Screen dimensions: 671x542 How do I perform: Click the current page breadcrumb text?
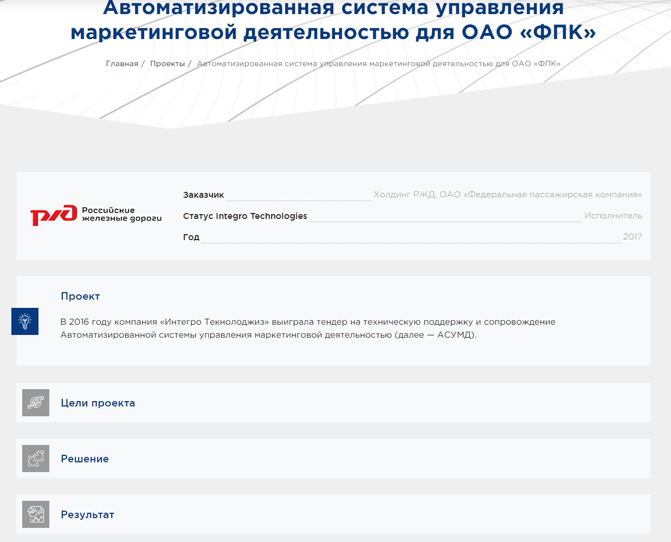[x=379, y=63]
